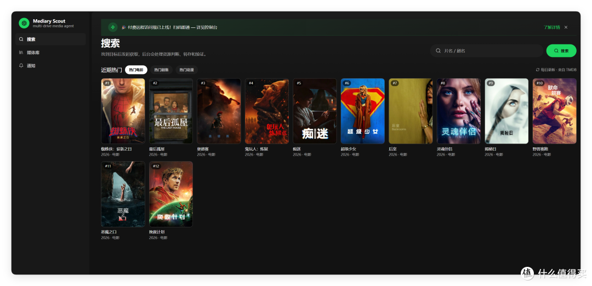Open the 后室 Backrooms poster

coord(411,111)
